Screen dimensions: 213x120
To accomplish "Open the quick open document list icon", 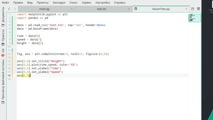I will [x=193, y=9].
